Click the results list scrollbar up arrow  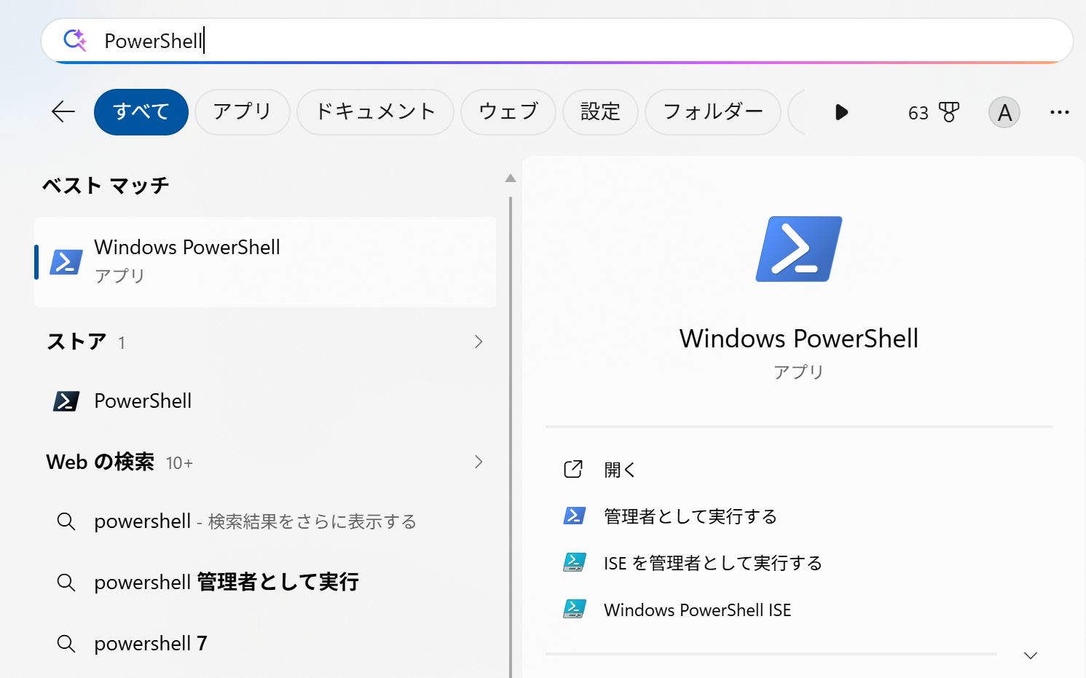511,178
